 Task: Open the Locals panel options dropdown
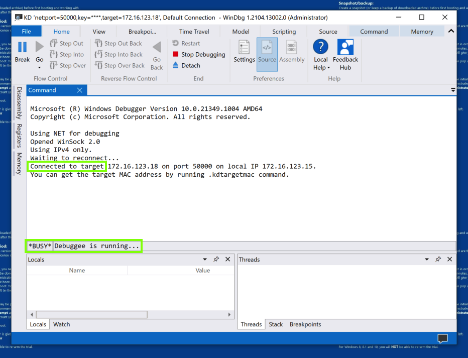click(x=205, y=260)
